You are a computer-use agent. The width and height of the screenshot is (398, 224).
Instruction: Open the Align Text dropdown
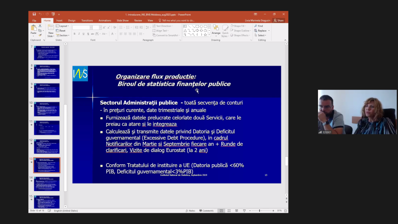(161, 31)
